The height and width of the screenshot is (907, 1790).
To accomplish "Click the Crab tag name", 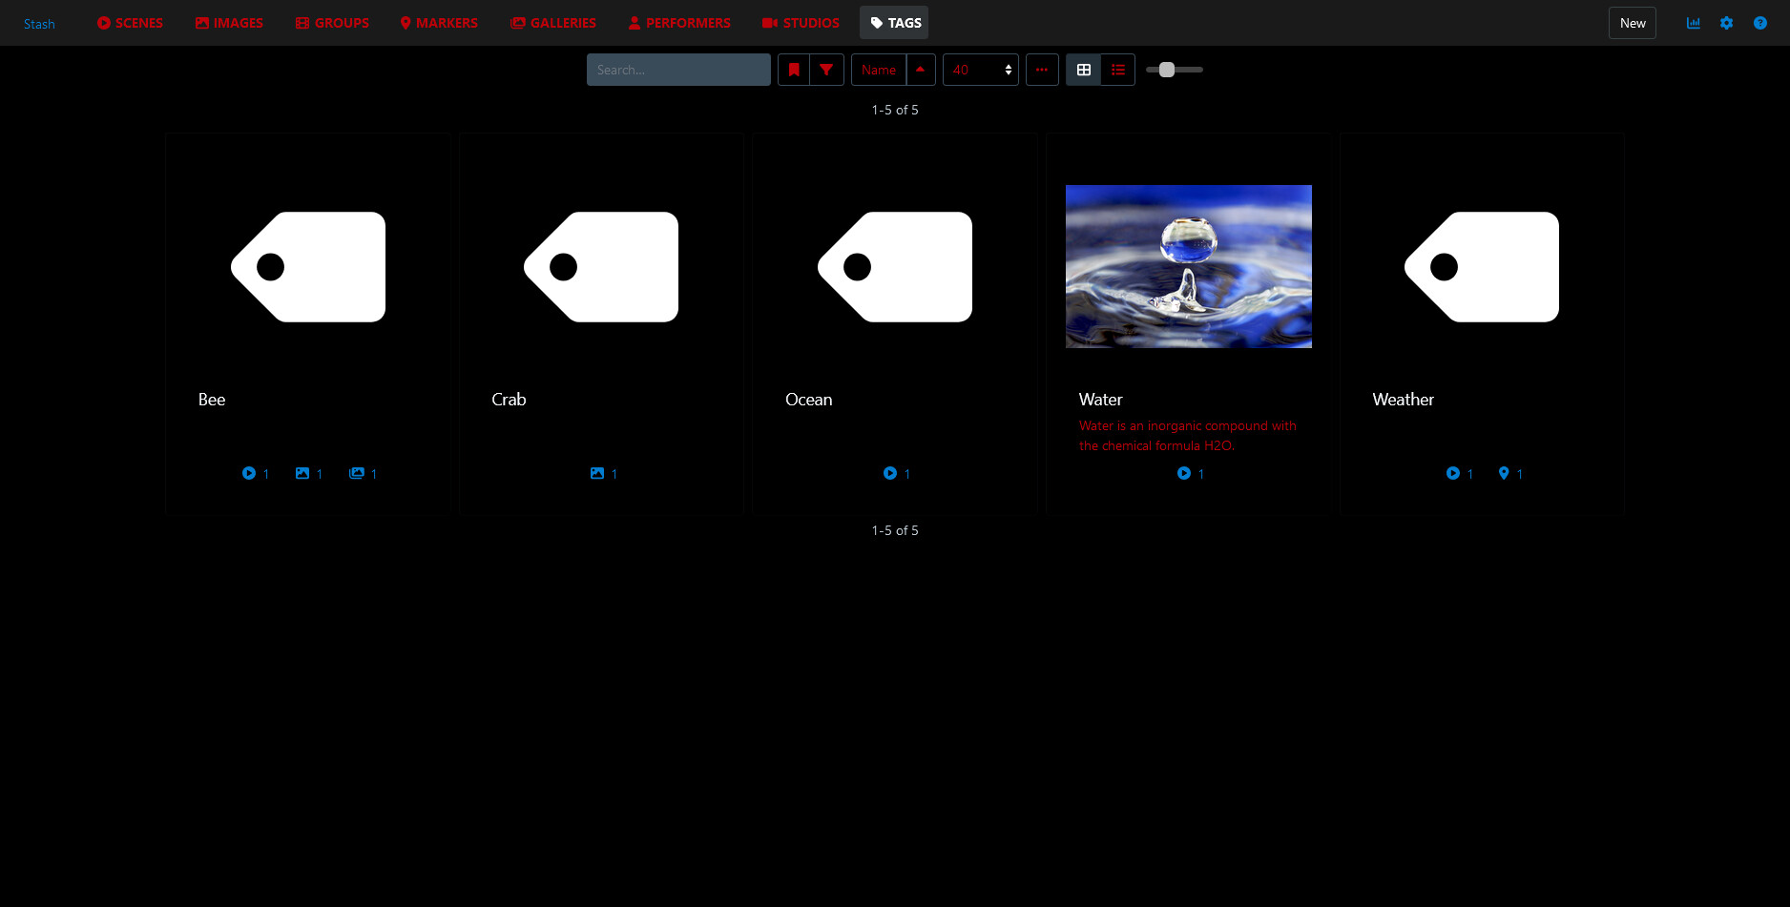I will pos(509,400).
